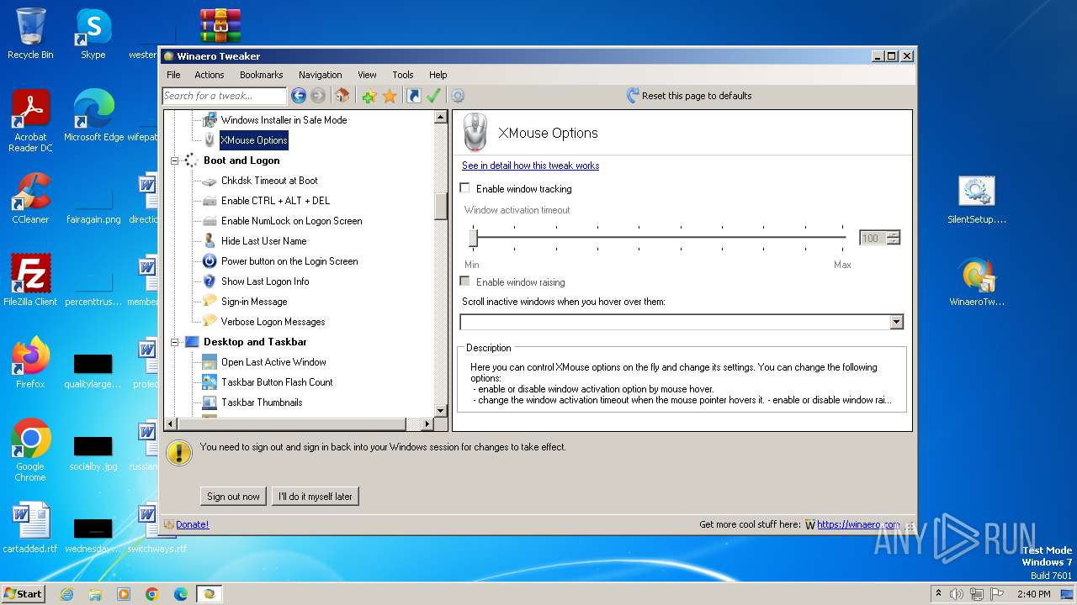
Task: Open See in detail how this tweak works
Action: point(531,166)
